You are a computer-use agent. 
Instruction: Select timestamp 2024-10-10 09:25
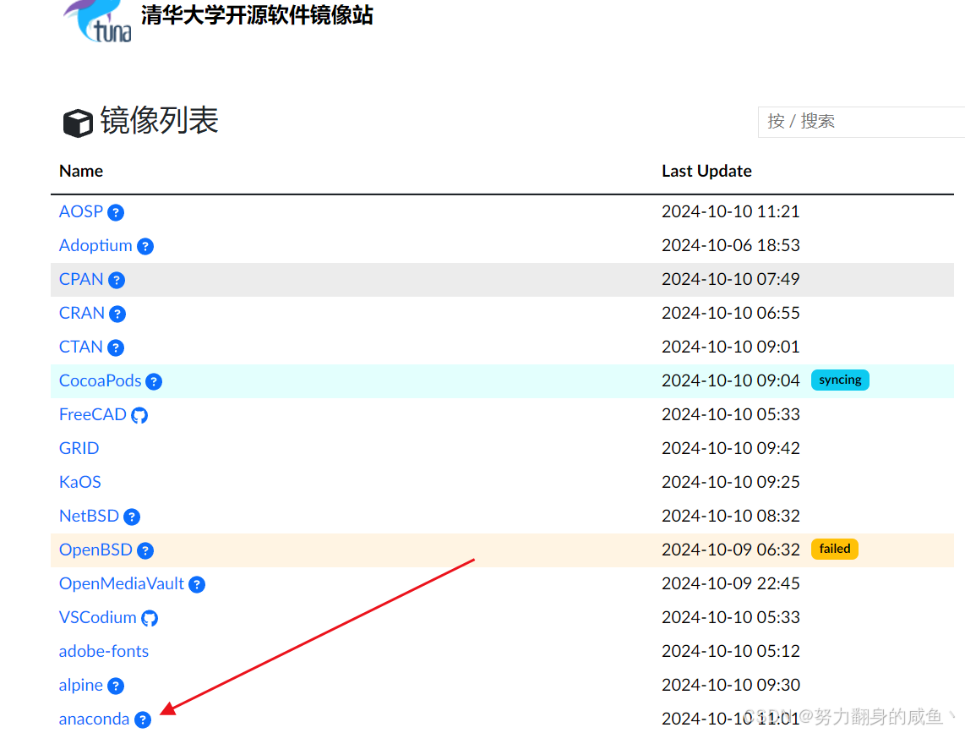pyautogui.click(x=731, y=482)
